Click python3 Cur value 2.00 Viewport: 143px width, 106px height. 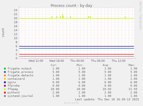pos(56,93)
